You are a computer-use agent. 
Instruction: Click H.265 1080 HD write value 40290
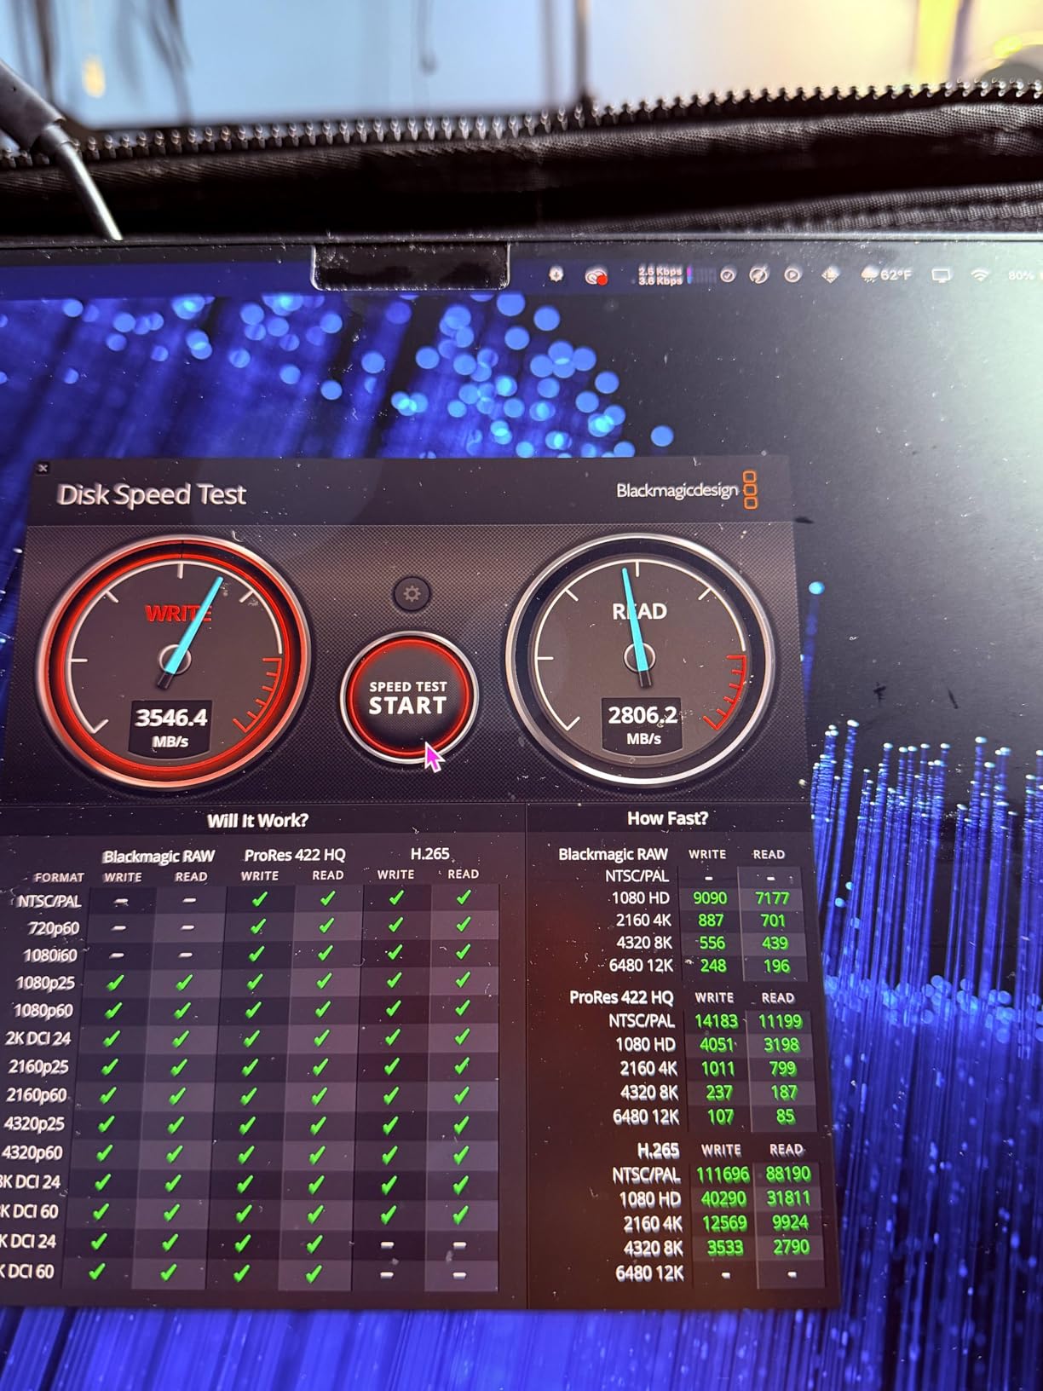pos(723,1199)
